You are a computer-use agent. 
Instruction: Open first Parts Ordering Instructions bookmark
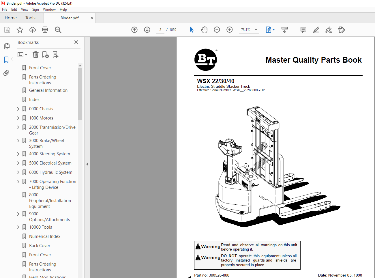coord(42,80)
